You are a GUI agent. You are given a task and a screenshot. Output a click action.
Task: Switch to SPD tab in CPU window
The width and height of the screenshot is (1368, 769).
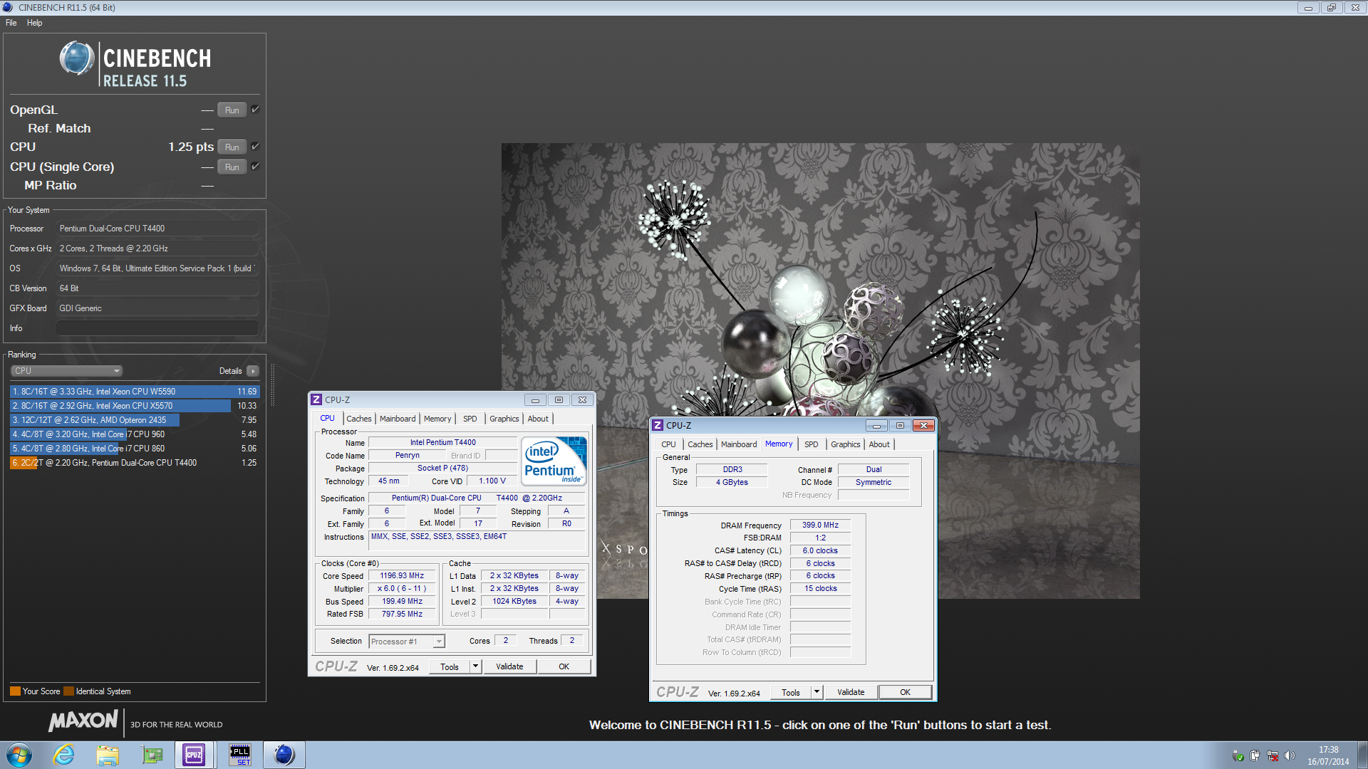pos(470,419)
